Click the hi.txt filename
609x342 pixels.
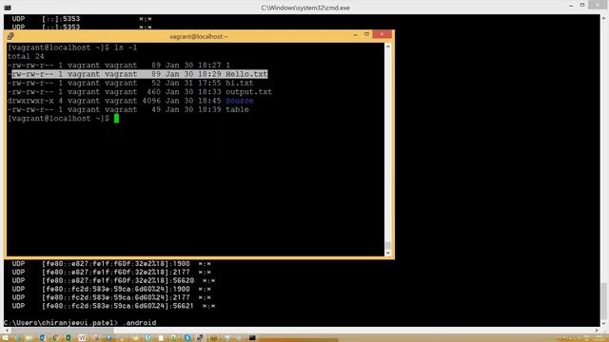(239, 83)
